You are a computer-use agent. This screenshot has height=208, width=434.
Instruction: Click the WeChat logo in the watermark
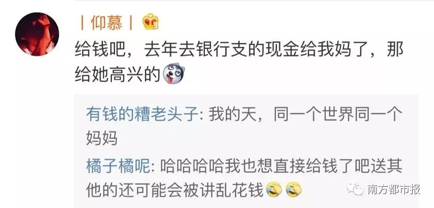pos(356,189)
